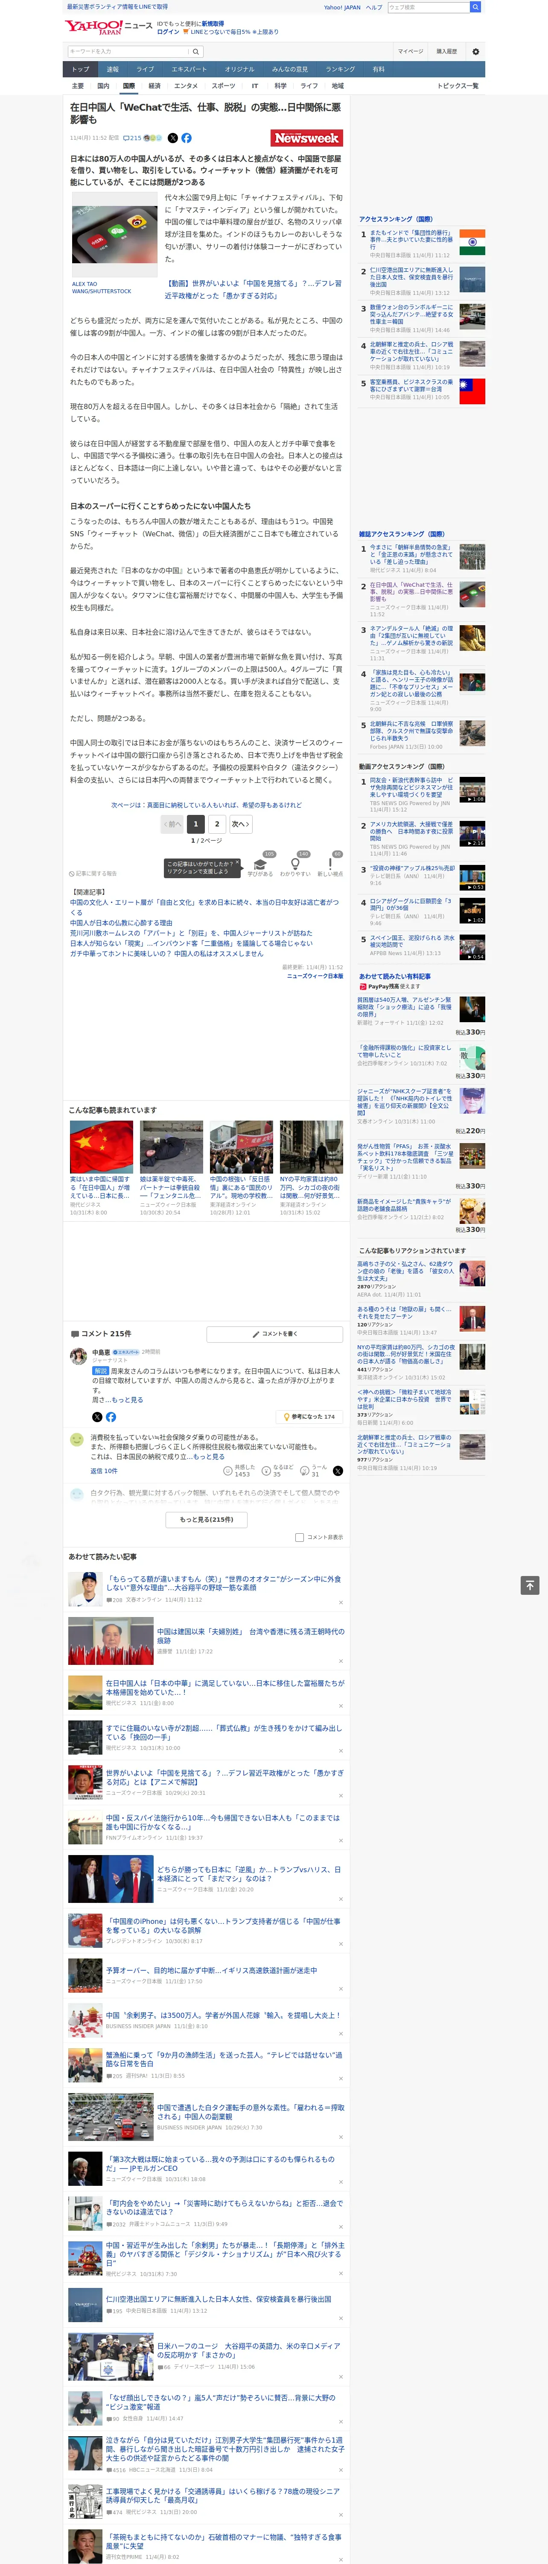Select エキスパート main navigation tab

(189, 69)
